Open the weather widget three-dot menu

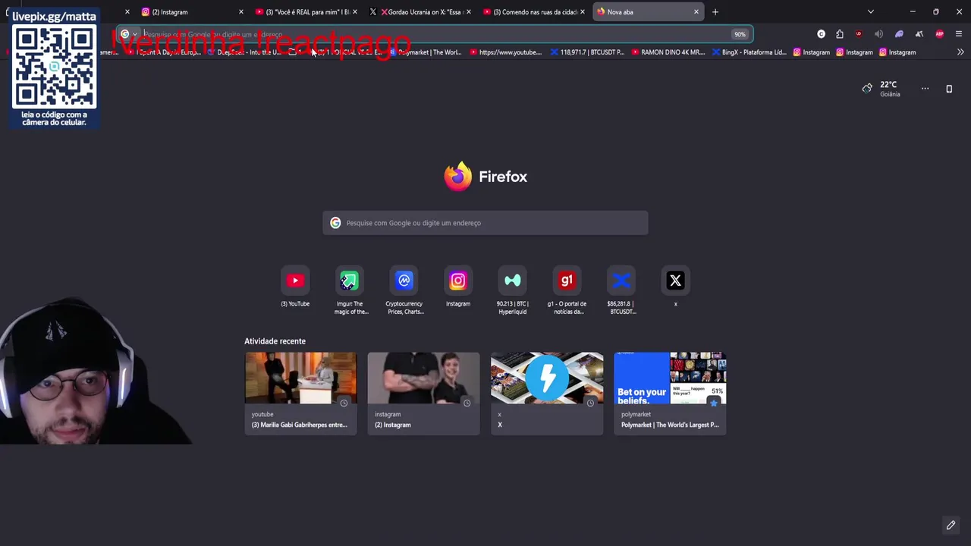(x=925, y=89)
